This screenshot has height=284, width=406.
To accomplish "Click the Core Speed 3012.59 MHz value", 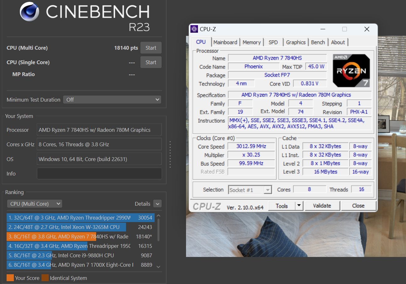I will coord(251,146).
